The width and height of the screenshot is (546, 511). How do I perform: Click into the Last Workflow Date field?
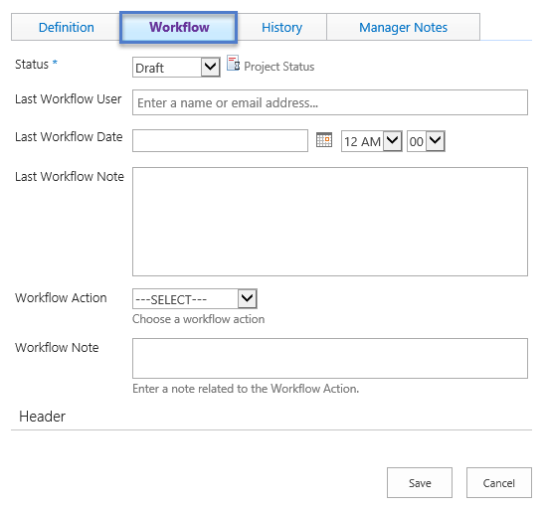click(x=220, y=140)
